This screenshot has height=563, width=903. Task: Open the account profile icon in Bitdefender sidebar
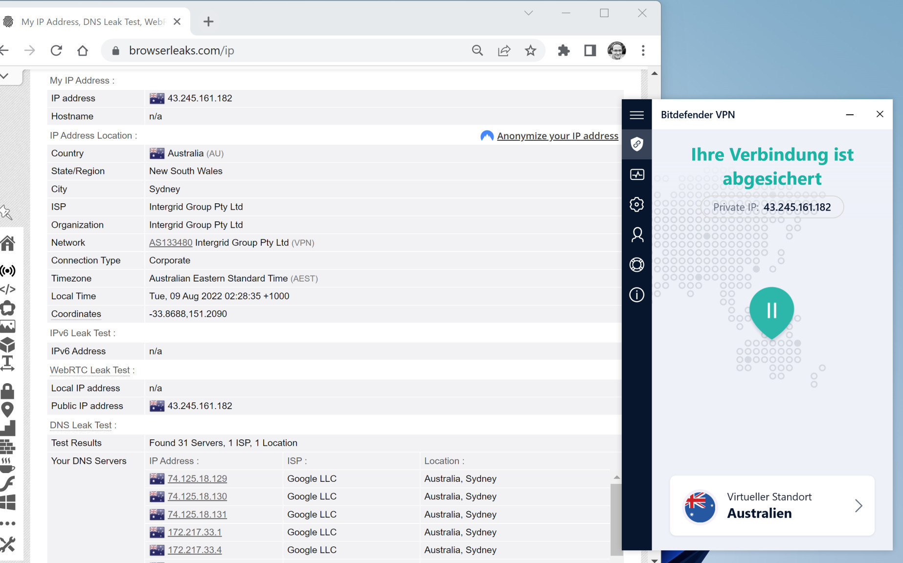coord(637,235)
